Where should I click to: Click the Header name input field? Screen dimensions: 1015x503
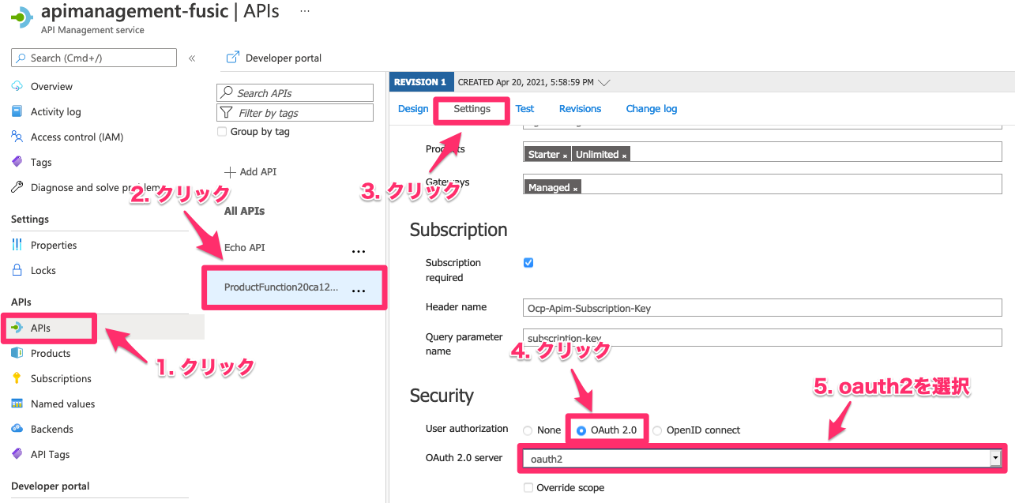tap(761, 308)
